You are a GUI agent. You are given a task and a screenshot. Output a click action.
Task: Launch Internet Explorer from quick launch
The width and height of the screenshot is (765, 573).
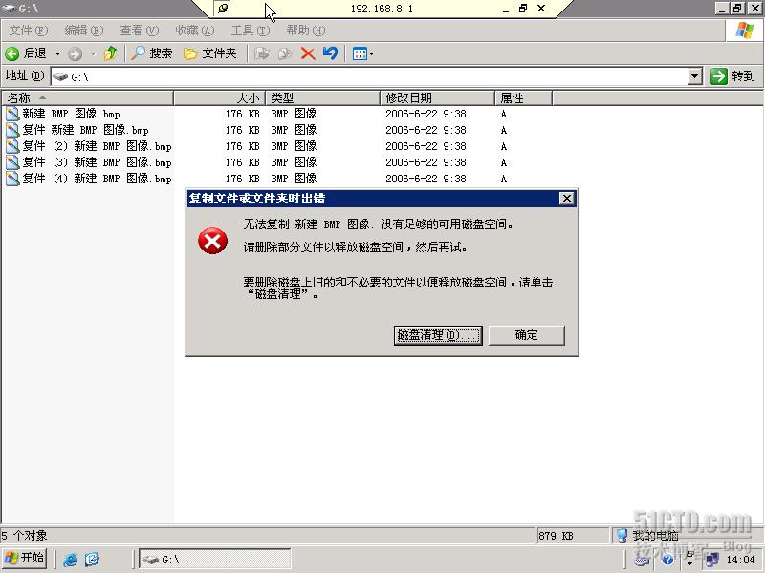coord(70,560)
